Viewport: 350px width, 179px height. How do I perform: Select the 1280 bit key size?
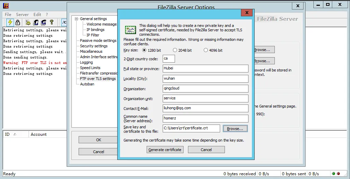pyautogui.click(x=144, y=50)
